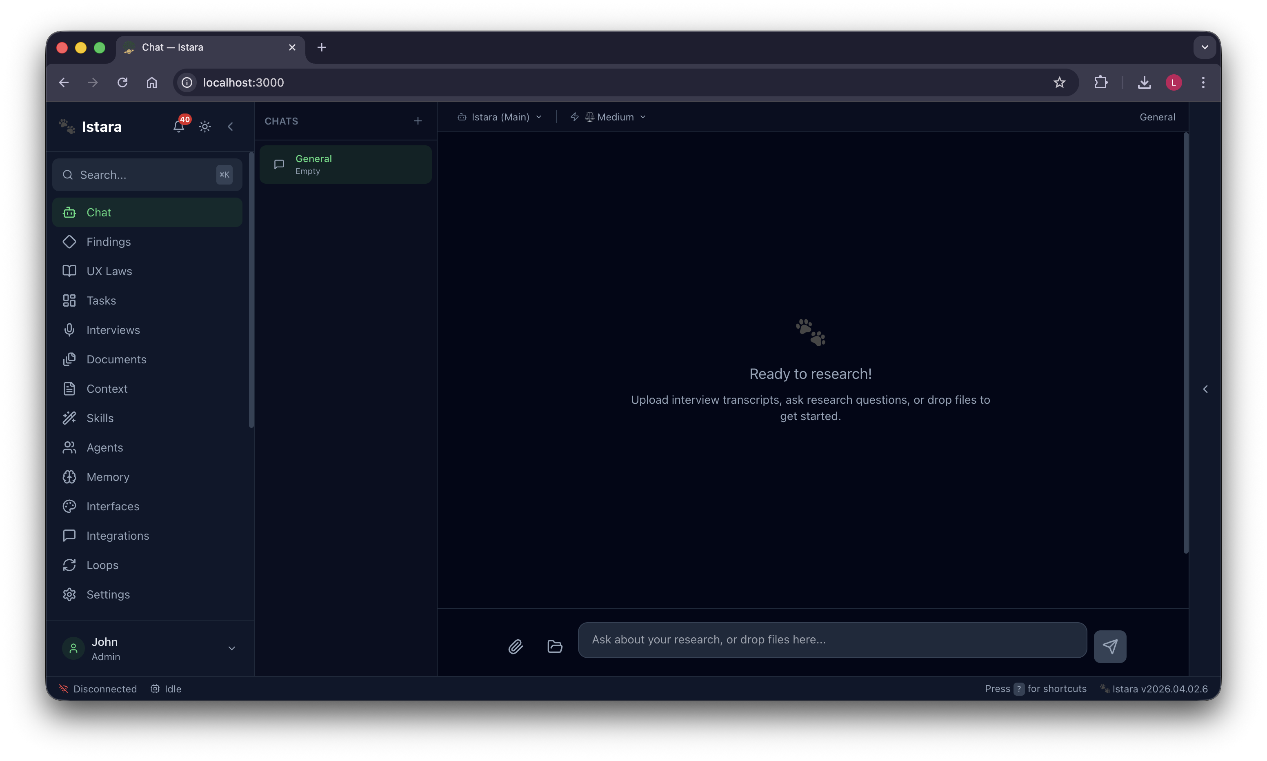Send message with paper plane button
This screenshot has width=1267, height=761.
coord(1110,647)
